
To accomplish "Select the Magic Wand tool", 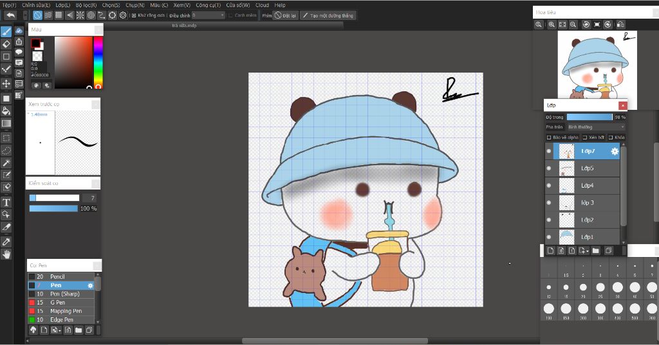I will [6, 163].
